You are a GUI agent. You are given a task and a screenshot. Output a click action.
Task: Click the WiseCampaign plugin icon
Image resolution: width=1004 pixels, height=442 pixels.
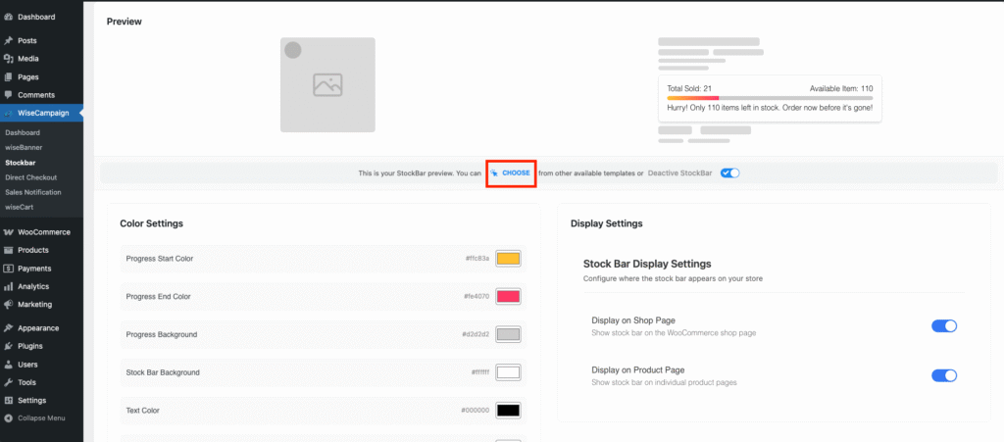pos(8,114)
